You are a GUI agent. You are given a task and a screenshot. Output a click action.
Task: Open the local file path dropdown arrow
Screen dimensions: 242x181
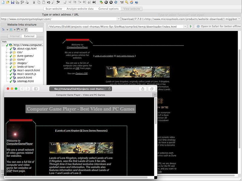tap(185, 27)
